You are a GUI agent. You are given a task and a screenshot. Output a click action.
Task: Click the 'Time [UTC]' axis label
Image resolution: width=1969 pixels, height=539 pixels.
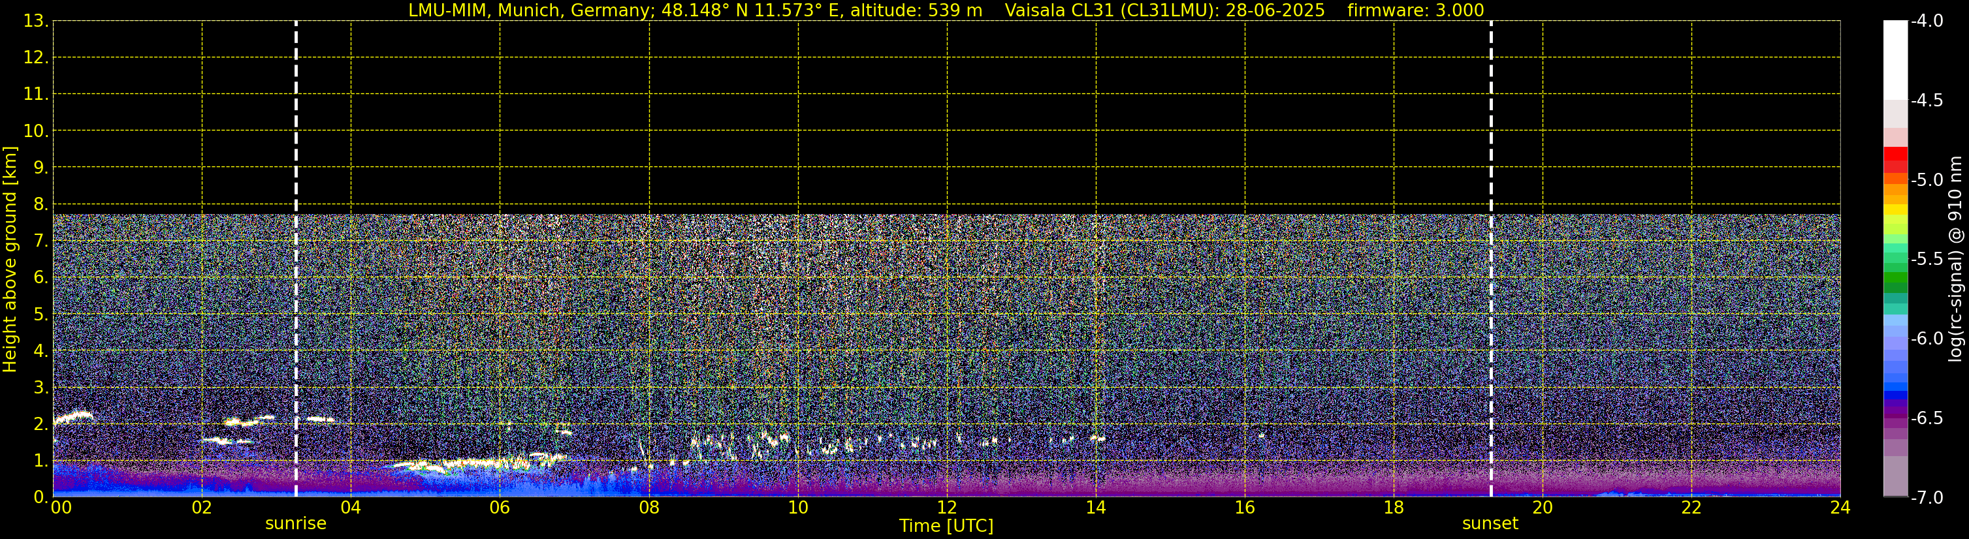click(946, 526)
